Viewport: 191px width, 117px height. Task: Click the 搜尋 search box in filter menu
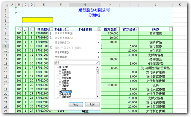[x=77, y=62]
